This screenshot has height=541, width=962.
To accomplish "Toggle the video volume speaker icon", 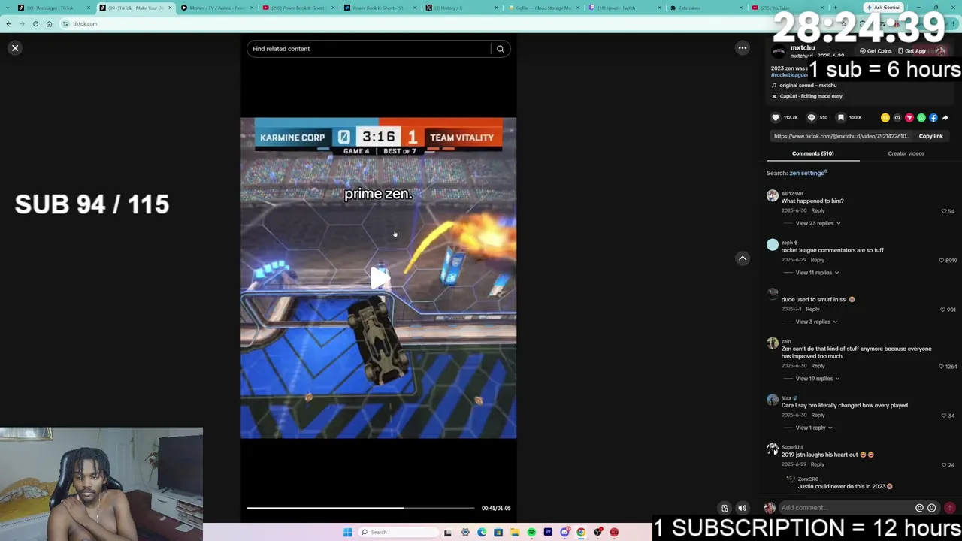I will 742,508.
